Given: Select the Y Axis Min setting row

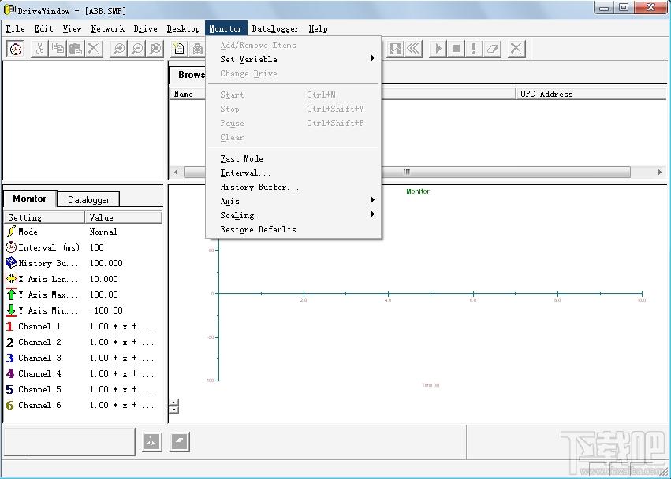Looking at the screenshot, I should tap(84, 311).
